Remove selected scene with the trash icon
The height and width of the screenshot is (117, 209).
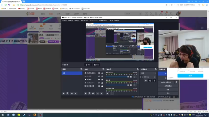click(x=67, y=93)
